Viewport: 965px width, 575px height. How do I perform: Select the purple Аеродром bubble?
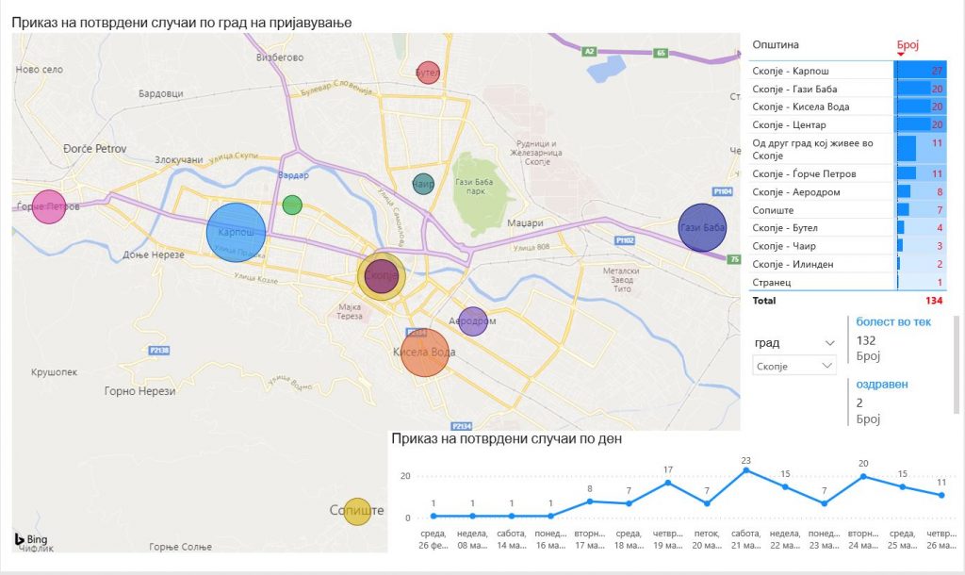(x=473, y=321)
